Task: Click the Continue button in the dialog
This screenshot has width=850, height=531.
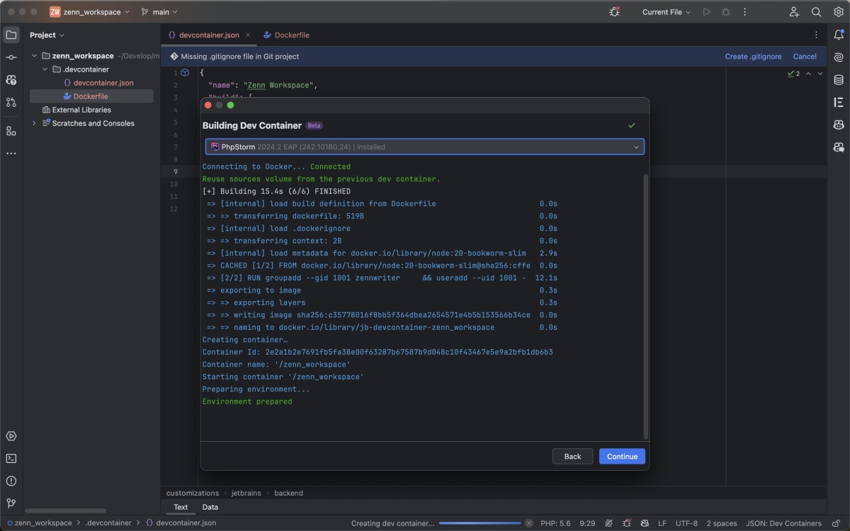Action: pos(622,457)
